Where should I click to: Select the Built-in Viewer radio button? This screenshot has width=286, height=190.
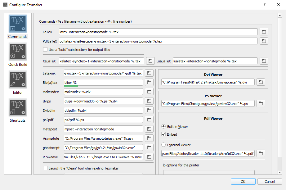(x=164, y=127)
